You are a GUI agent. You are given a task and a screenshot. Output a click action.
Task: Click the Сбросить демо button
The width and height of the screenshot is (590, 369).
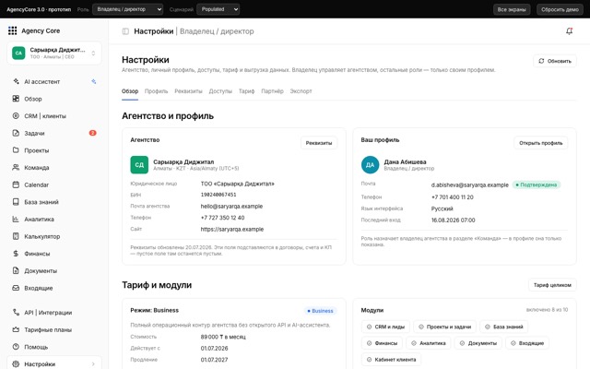tap(560, 9)
